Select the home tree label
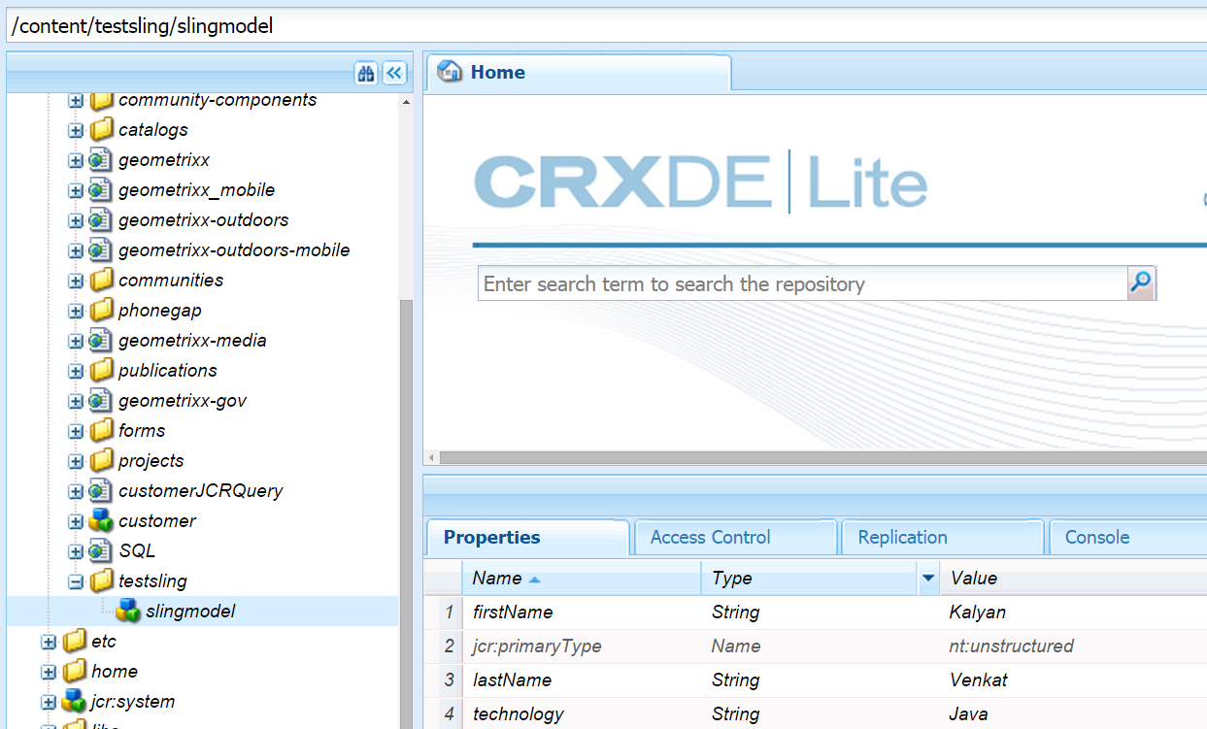Viewport: 1207px width, 729px height. [x=115, y=672]
